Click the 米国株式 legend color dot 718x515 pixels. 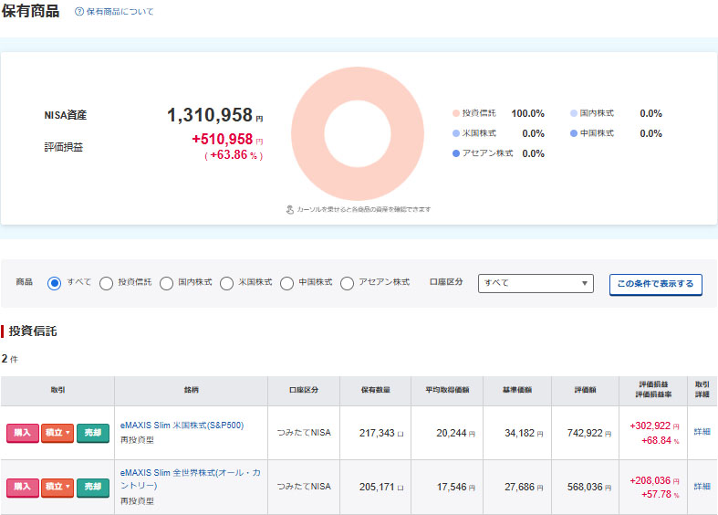coord(455,133)
